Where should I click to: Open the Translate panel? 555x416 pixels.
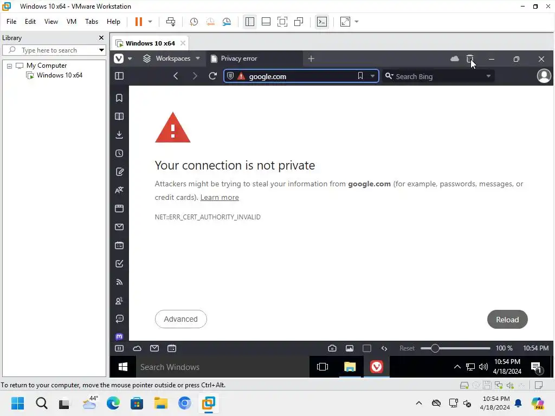tap(119, 190)
